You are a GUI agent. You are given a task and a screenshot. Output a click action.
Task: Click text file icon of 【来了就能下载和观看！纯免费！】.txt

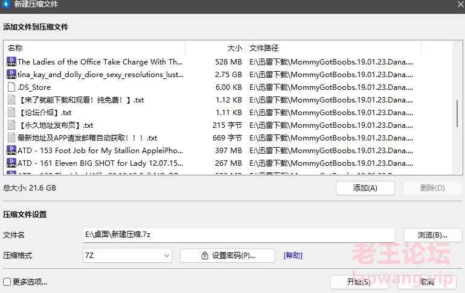pyautogui.click(x=11, y=99)
